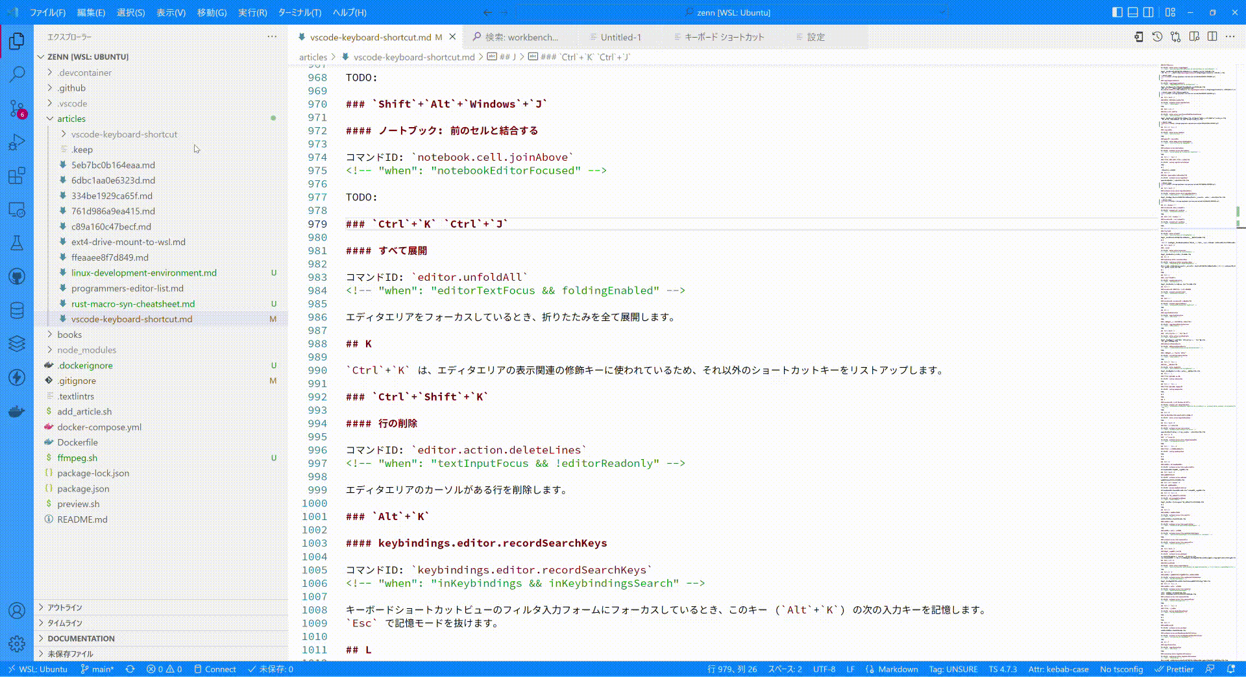The width and height of the screenshot is (1246, 677).
Task: Click the compare changes icon in editor toolbar
Action: pos(1175,37)
